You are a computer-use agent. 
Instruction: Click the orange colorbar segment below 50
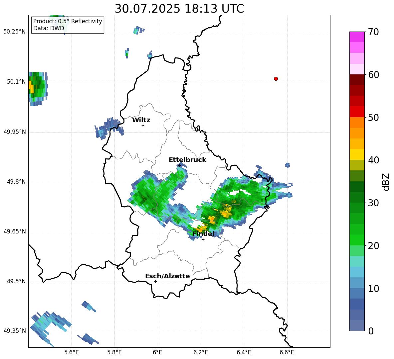357,122
